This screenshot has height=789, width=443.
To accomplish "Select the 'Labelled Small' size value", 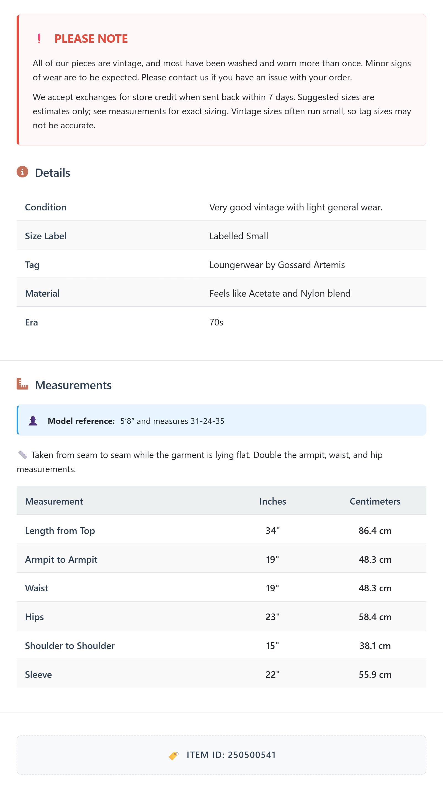I will (239, 236).
